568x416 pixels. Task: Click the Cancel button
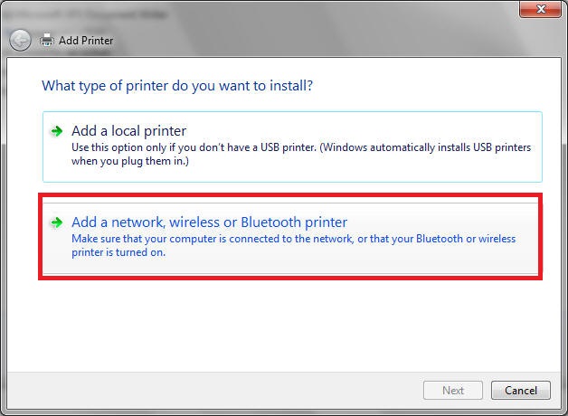coord(521,391)
